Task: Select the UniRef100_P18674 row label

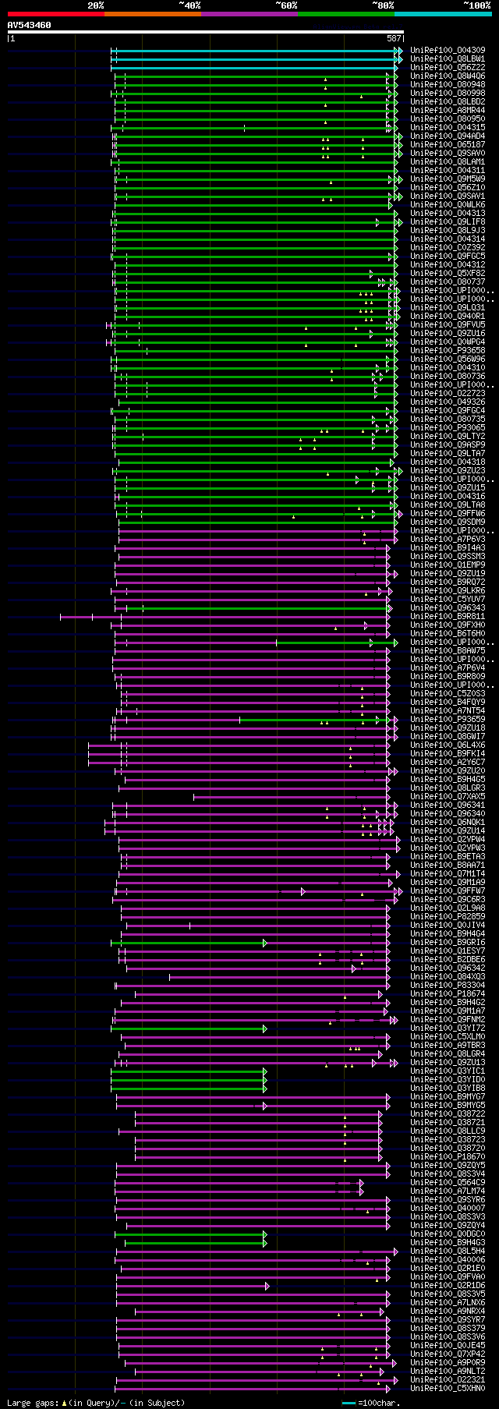Action: (x=448, y=994)
